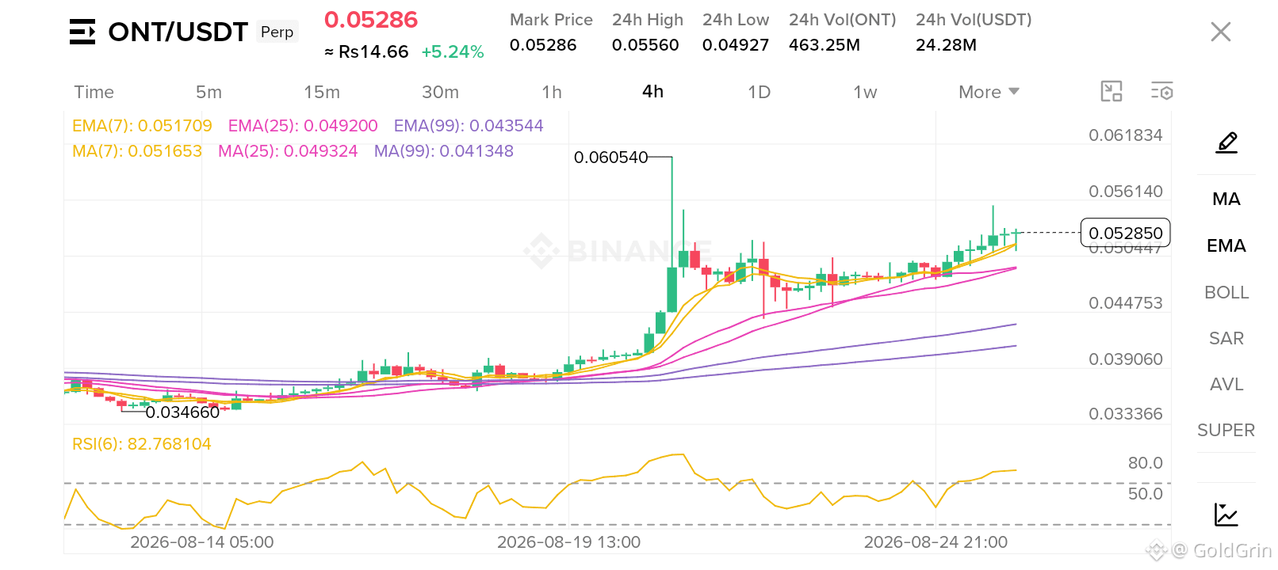Click the EMA(25): 0.049200 legend
The width and height of the screenshot is (1278, 570).
[x=303, y=126]
